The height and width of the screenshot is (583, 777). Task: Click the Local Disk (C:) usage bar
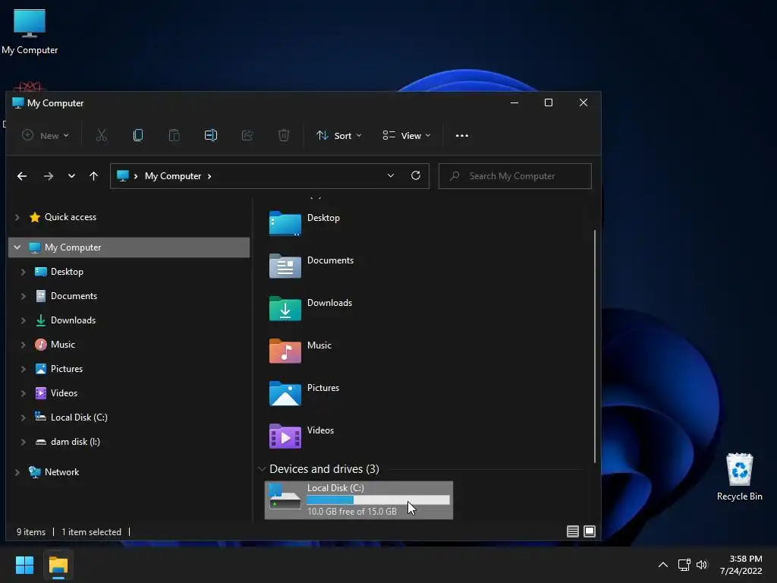(x=378, y=500)
